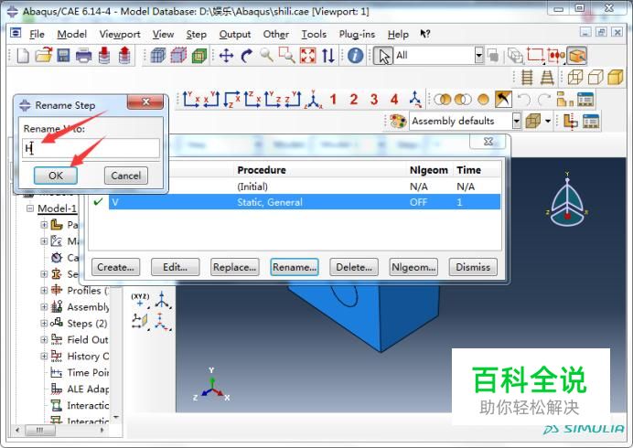The image size is (633, 448).
Task: Open the Model menu
Action: click(72, 35)
